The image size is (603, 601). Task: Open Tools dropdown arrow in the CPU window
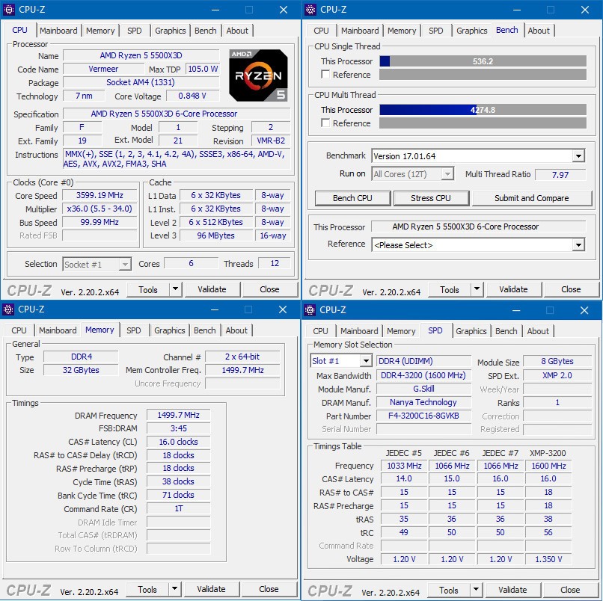(x=175, y=289)
